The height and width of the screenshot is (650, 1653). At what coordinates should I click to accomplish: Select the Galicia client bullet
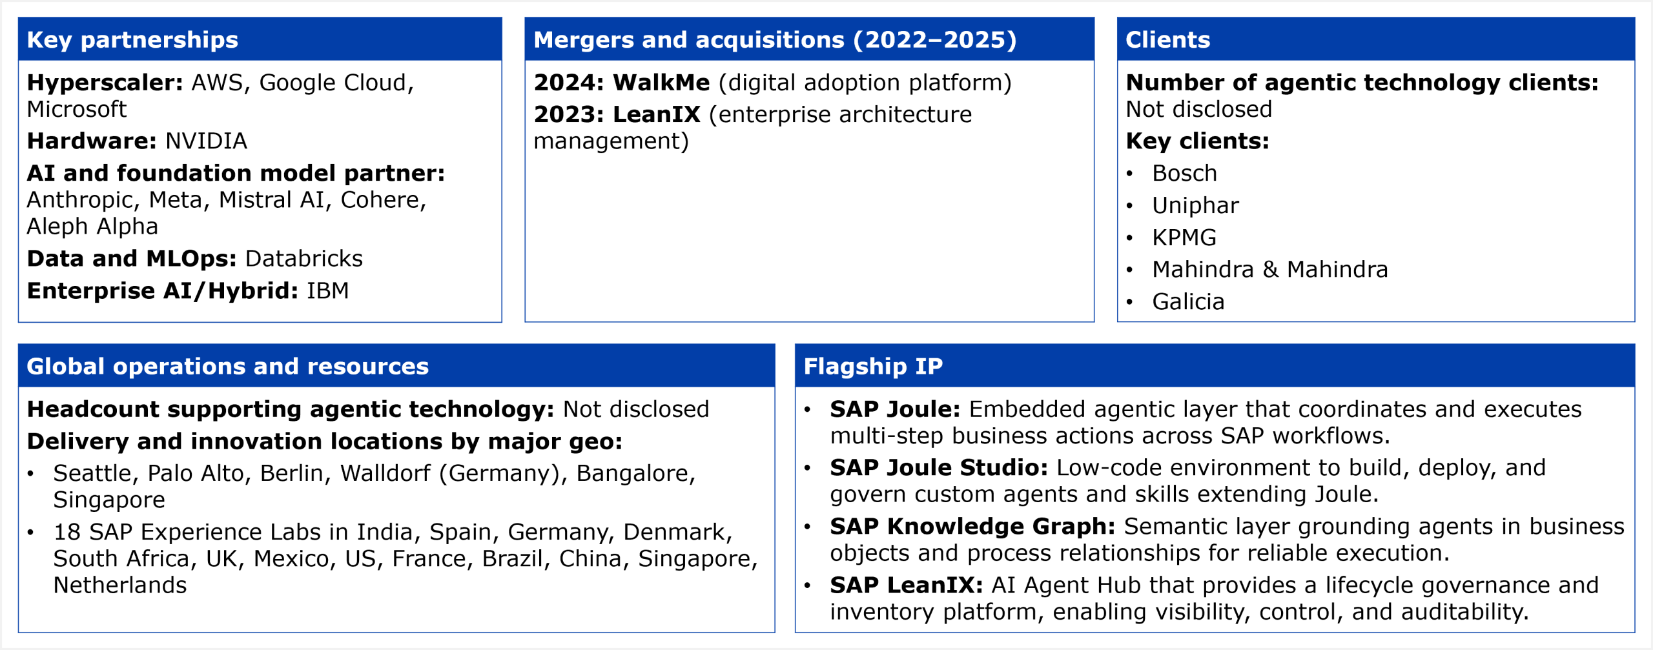tap(1188, 301)
